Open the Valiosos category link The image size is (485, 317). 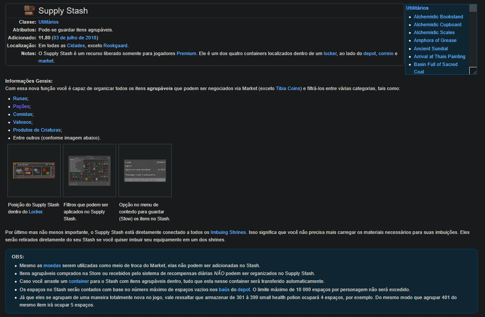click(22, 122)
